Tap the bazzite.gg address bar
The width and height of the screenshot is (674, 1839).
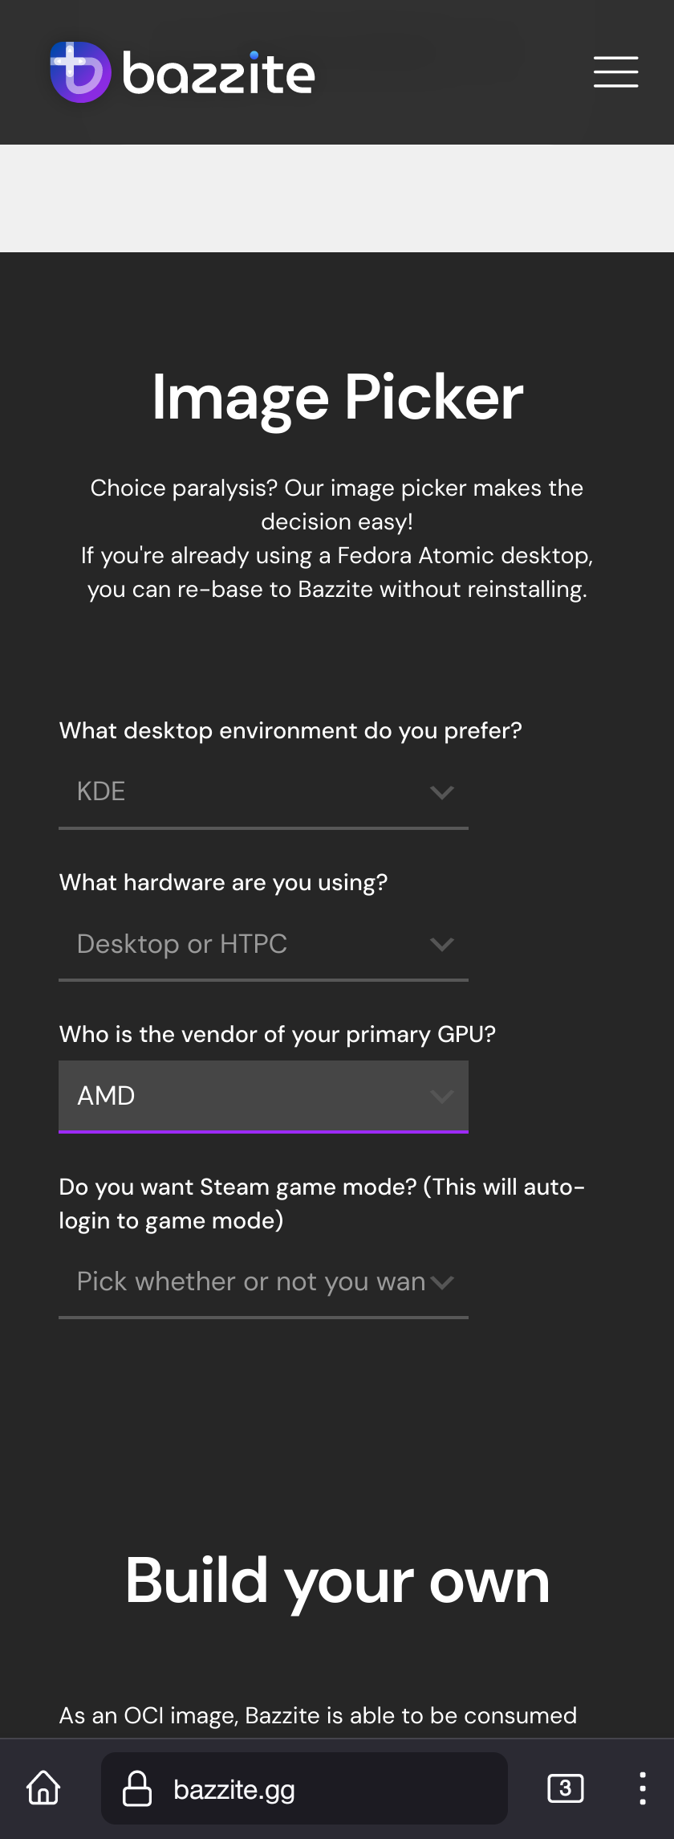(303, 1788)
